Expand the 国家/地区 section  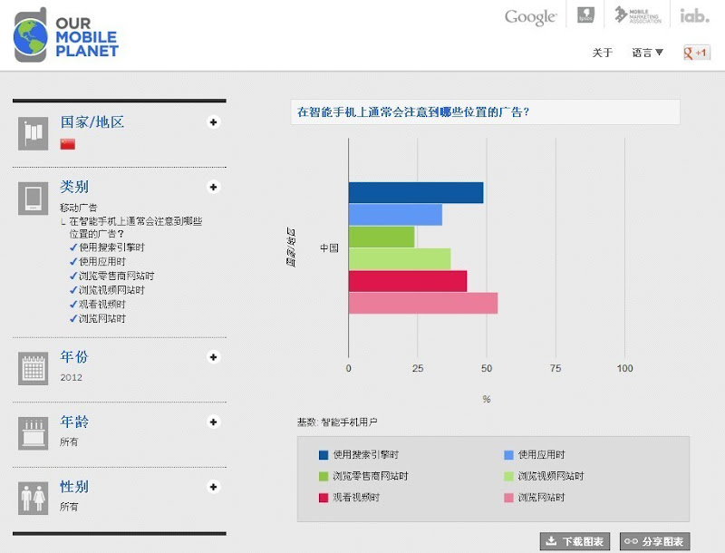coord(214,122)
